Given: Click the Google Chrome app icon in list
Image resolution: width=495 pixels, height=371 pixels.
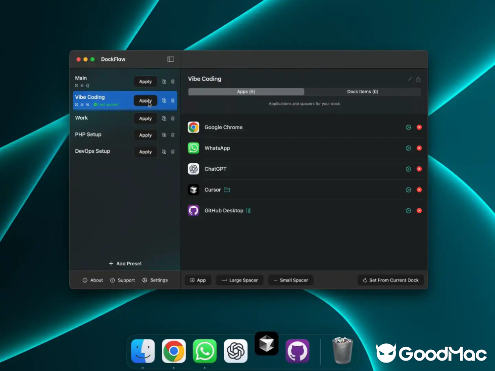Looking at the screenshot, I should tap(194, 128).
